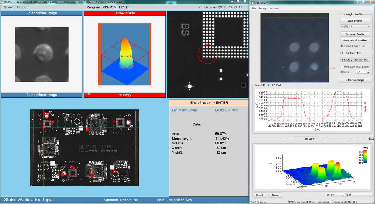The height and width of the screenshot is (204, 375).
Task: Open the File menu in SPI3DViewer
Action: coord(254,8)
